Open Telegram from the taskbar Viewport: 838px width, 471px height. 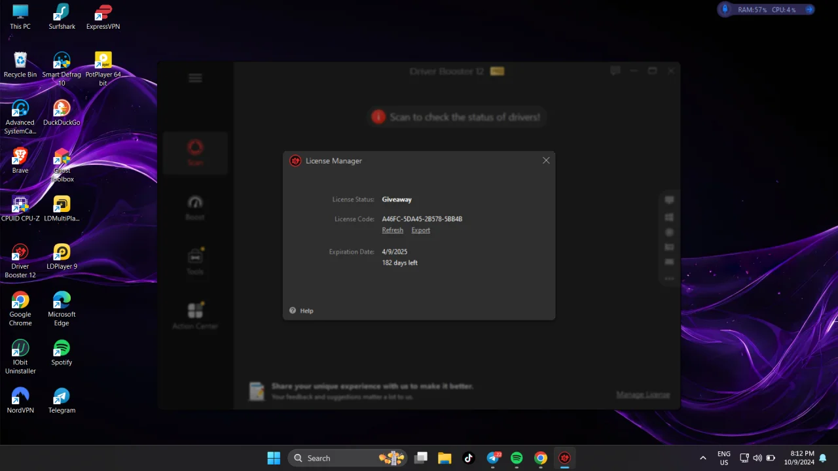tap(493, 458)
